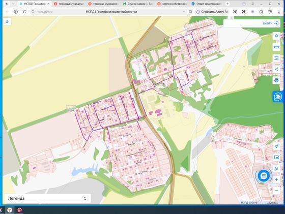Switch to the Список заявок tab
285x214 pixels.
tap(138, 4)
